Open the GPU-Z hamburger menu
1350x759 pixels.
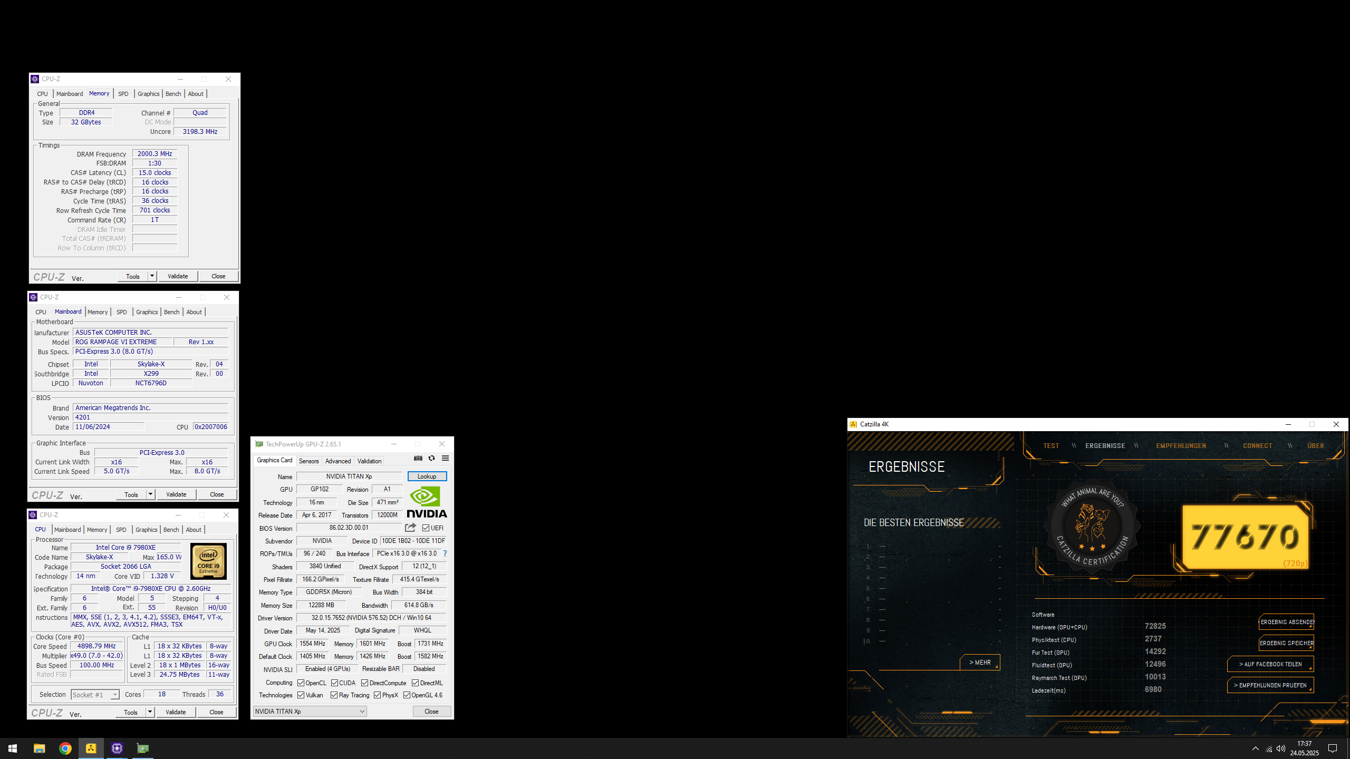point(445,458)
